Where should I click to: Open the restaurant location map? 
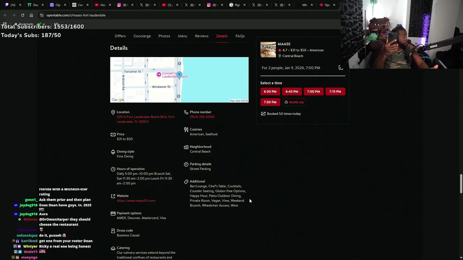pyautogui.click(x=179, y=80)
